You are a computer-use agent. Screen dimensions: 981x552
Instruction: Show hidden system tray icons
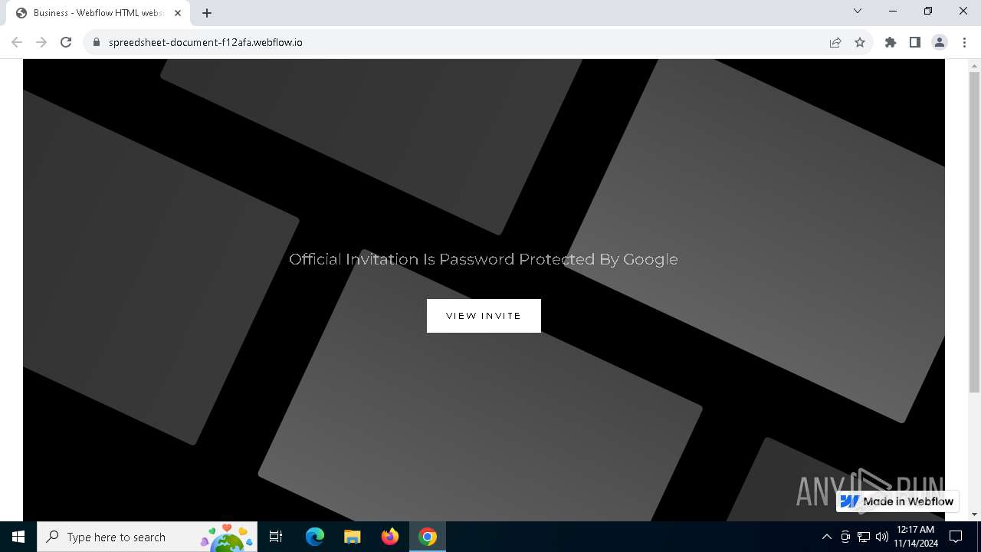[826, 537]
